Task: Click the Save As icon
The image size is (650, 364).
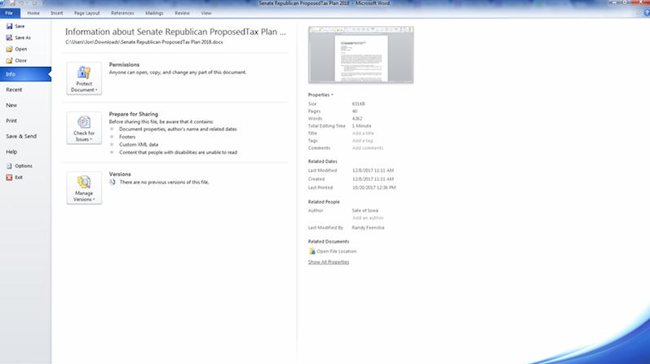Action: click(x=9, y=37)
